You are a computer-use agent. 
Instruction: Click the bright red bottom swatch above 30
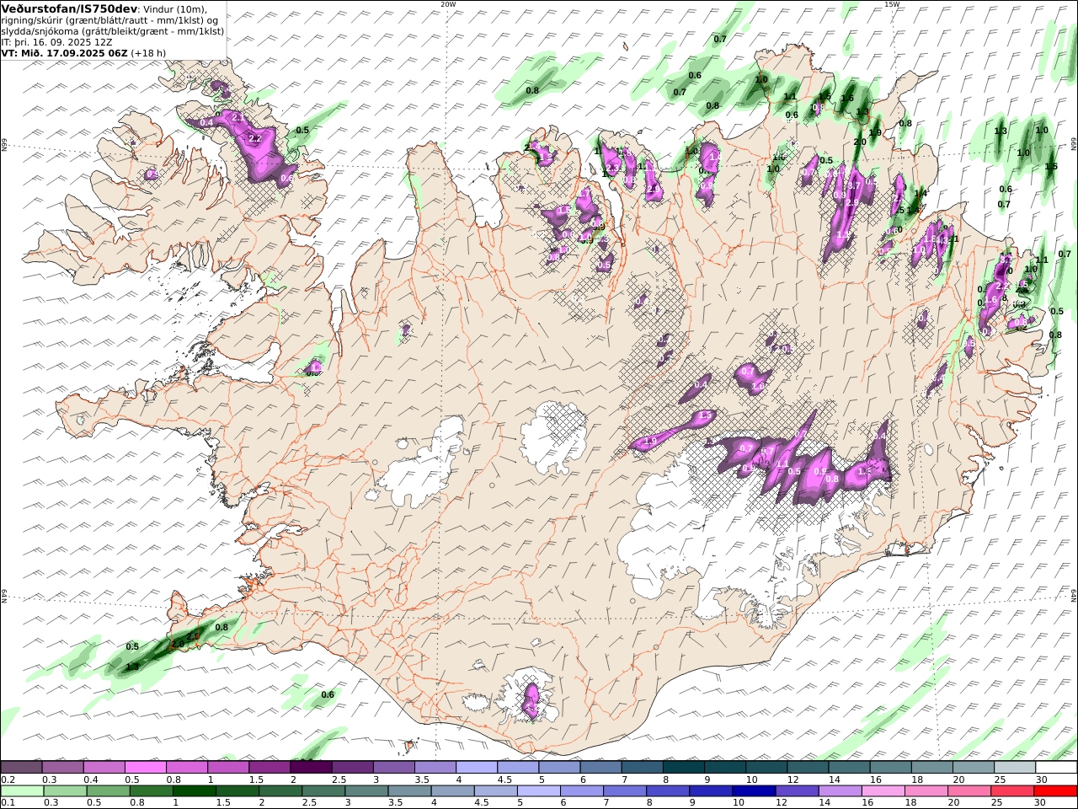(1055, 791)
